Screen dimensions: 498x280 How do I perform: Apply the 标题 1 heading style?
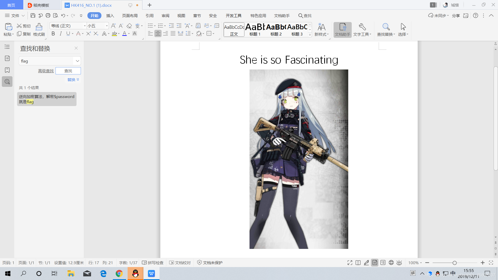click(x=255, y=29)
